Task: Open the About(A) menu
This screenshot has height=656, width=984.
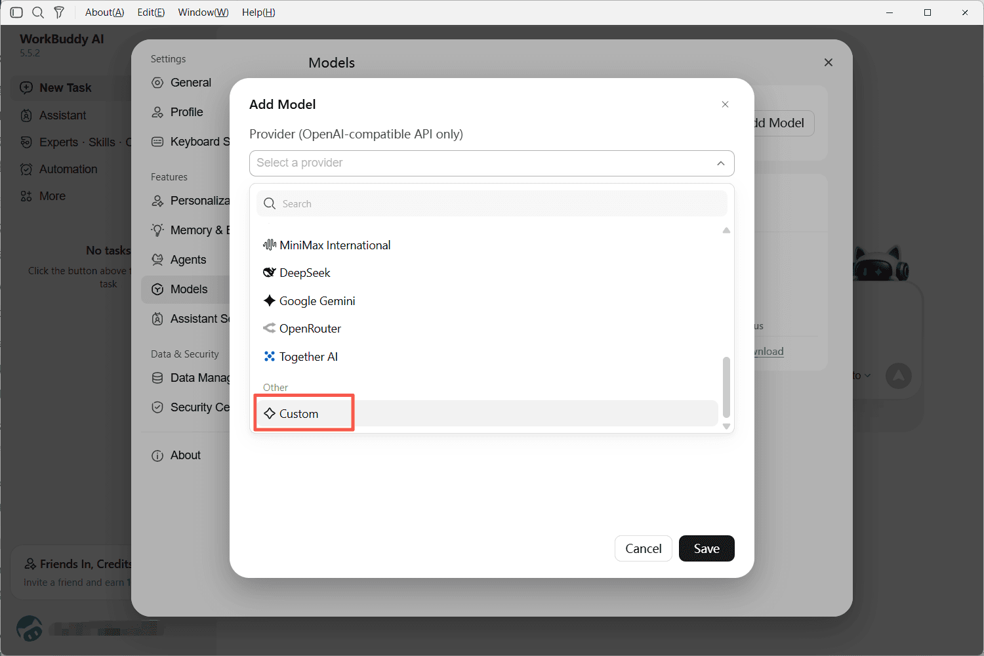Action: coord(104,12)
